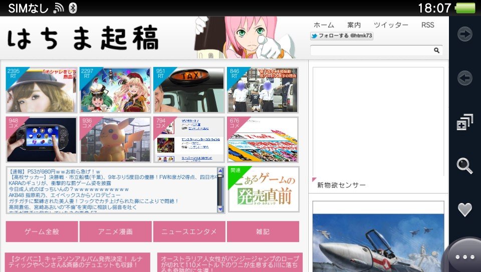Image resolution: width=481 pixels, height=272 pixels.
Task: Tap the browser back arrow icon
Action: (x=465, y=78)
